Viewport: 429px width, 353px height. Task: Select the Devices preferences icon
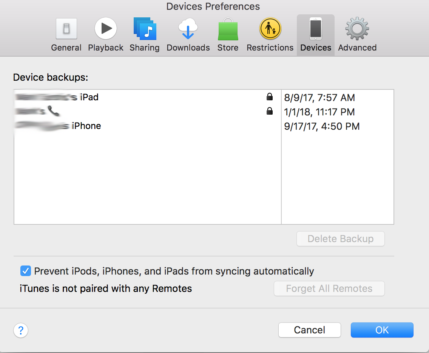pos(315,28)
